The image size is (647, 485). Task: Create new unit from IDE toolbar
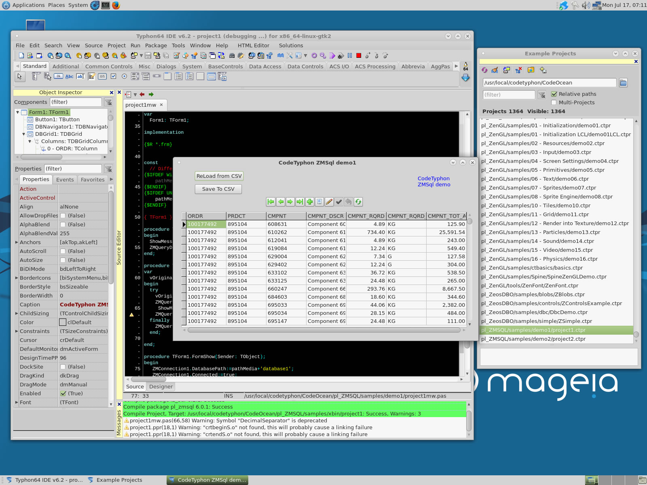coord(30,55)
